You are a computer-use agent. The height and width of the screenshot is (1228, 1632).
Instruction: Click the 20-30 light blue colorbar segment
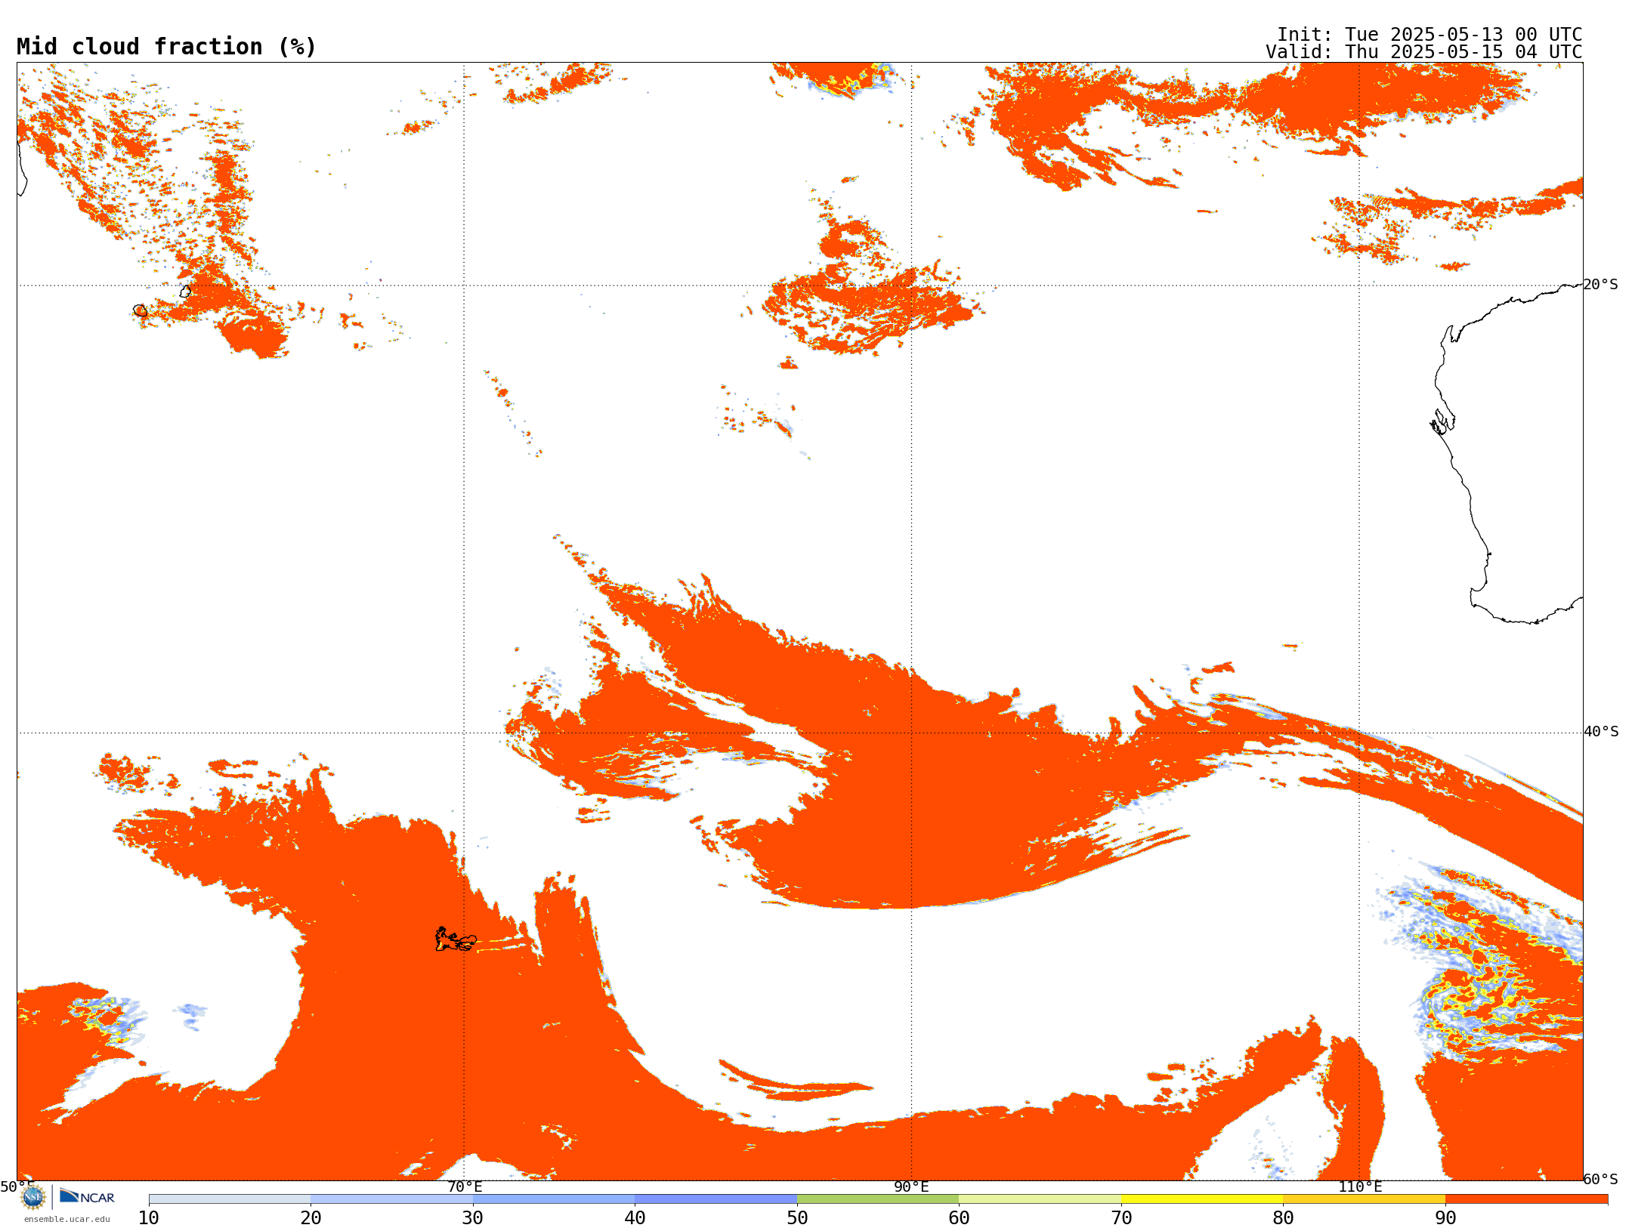(391, 1199)
